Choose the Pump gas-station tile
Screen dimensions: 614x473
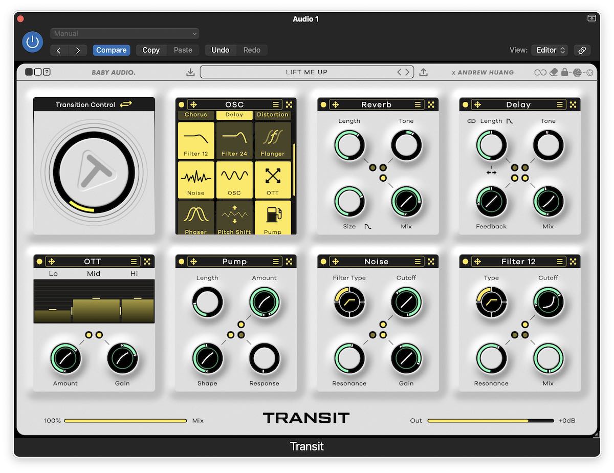click(273, 218)
